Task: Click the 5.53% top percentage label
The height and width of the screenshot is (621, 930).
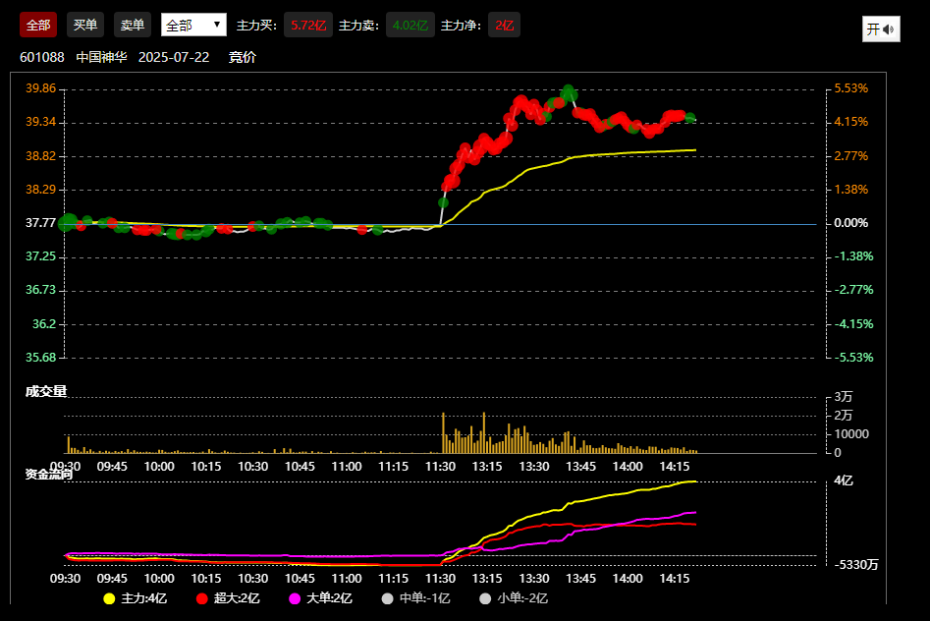Action: point(851,88)
